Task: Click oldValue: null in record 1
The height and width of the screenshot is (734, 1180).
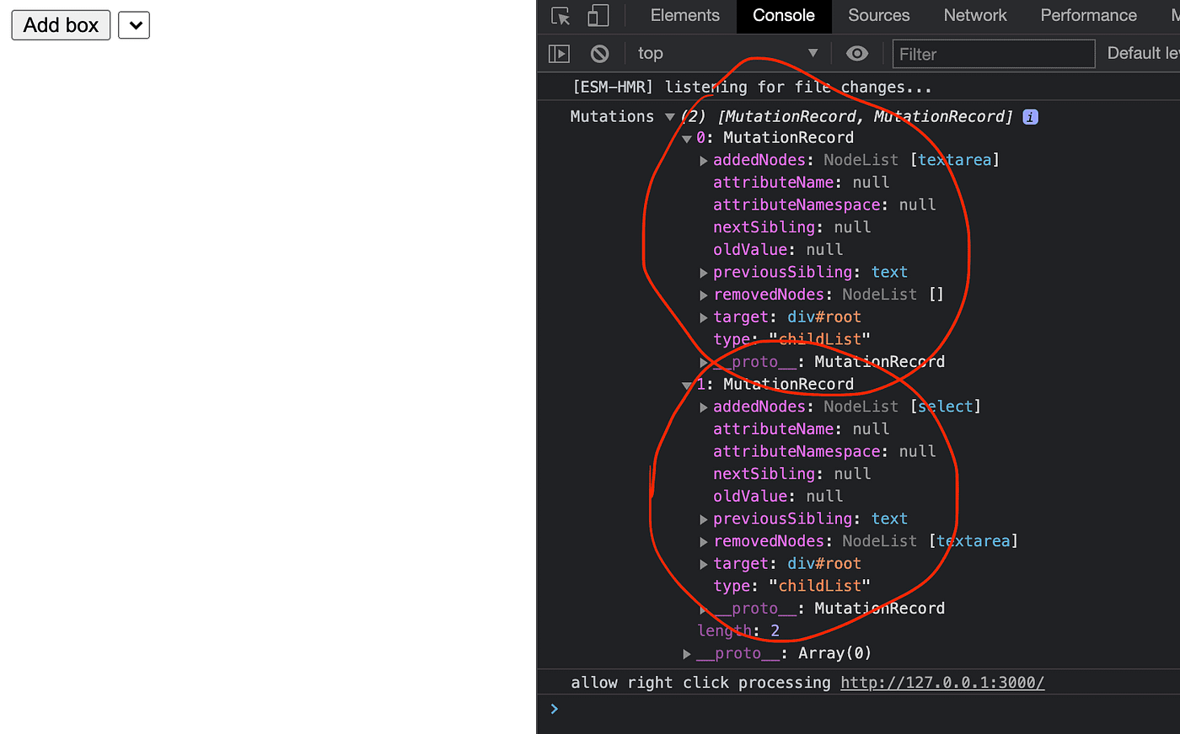Action: click(778, 497)
